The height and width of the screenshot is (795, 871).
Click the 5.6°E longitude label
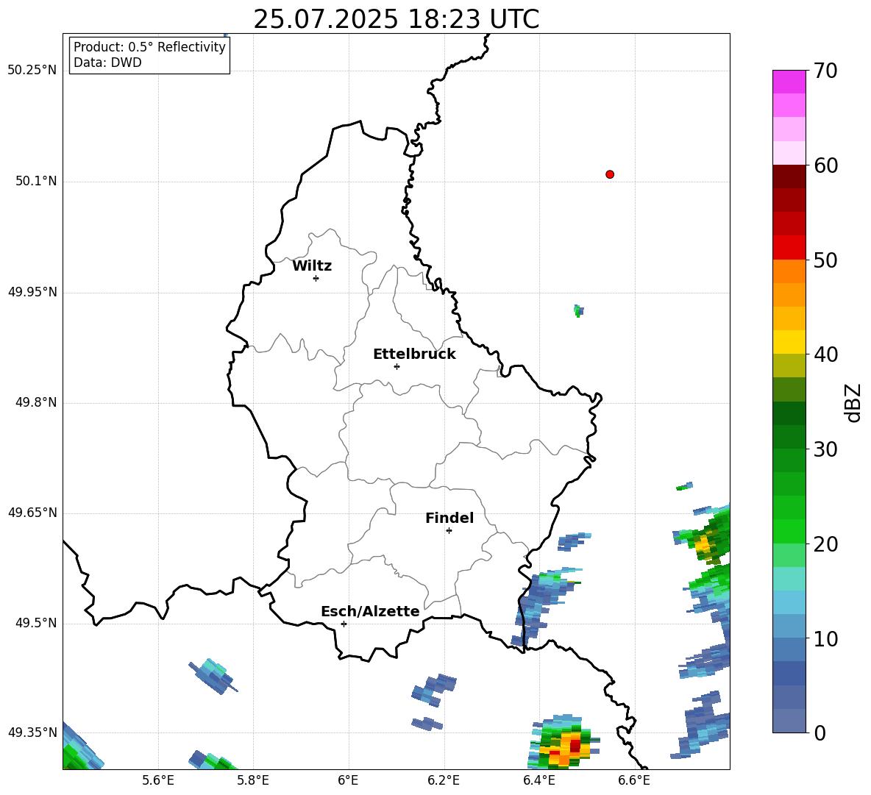click(x=158, y=780)
